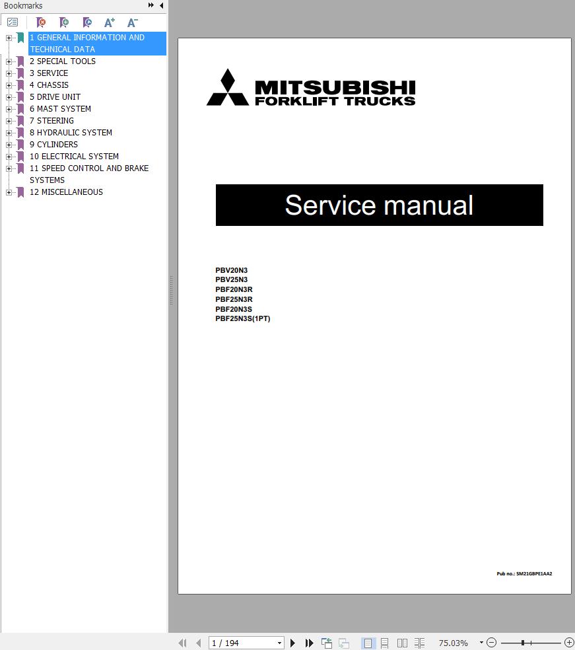Expand the 2 SPECIAL TOOLS bookmark
Viewport: 575px width, 650px height.
tap(9, 61)
